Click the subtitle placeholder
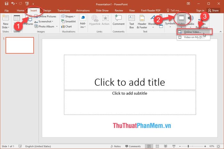The width and height of the screenshot is (224, 149). 130,102
